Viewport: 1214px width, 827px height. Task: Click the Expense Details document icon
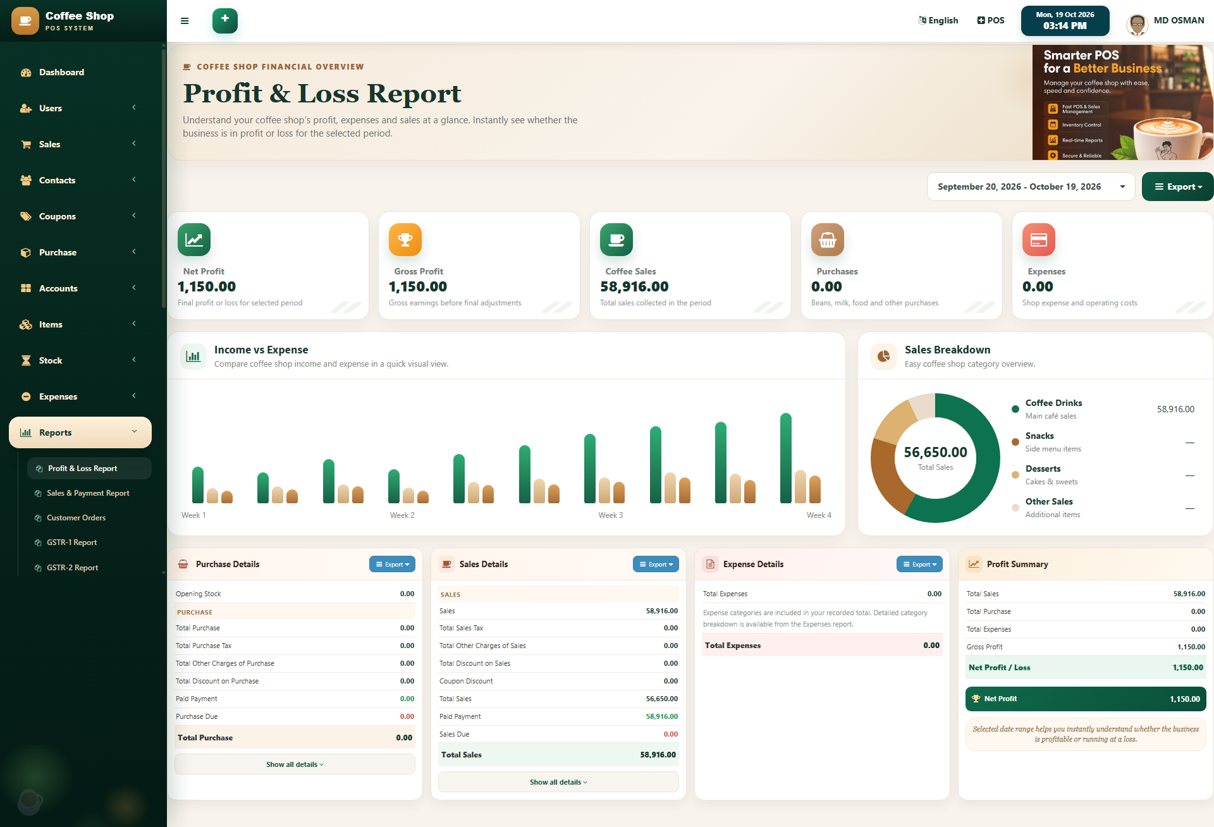click(711, 564)
